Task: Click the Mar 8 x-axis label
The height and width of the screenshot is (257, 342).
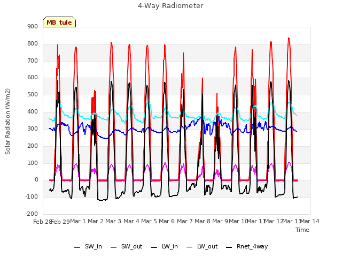Action: pos(203,221)
